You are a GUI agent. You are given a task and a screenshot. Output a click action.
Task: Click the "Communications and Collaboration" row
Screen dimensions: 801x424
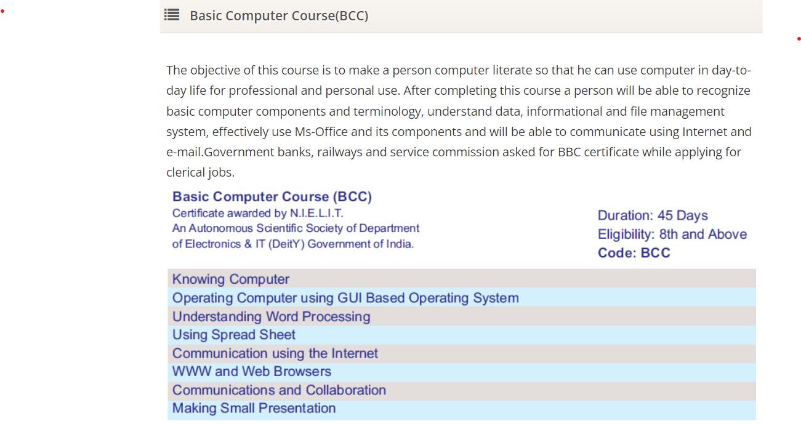(x=279, y=390)
